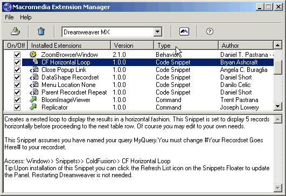Click the Behavior type cell
The width and height of the screenshot is (286, 196).
tap(169, 55)
